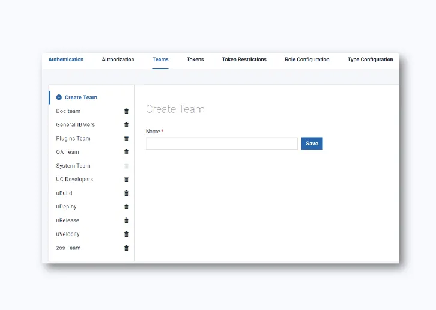This screenshot has width=436, height=310.
Task: Click the plus icon beside Create Team
Action: [x=59, y=97]
